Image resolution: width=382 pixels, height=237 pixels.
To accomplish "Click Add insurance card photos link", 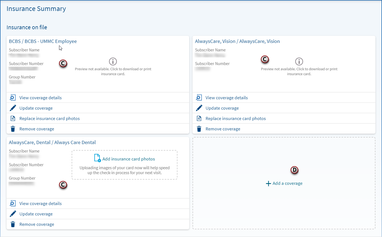I will (x=129, y=159).
